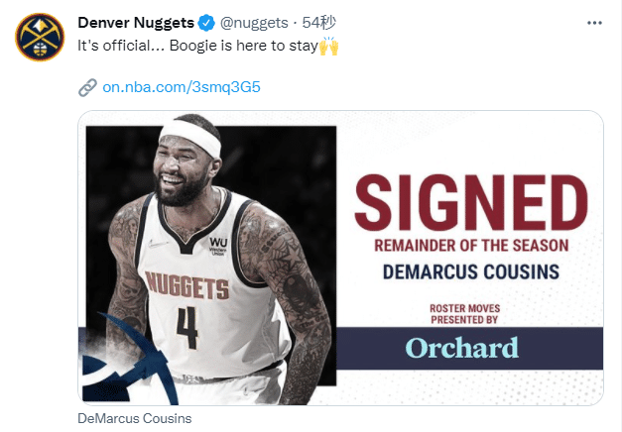Click the DEMARCUS COUSINS name in the graphic
The image size is (622, 432).
471,271
